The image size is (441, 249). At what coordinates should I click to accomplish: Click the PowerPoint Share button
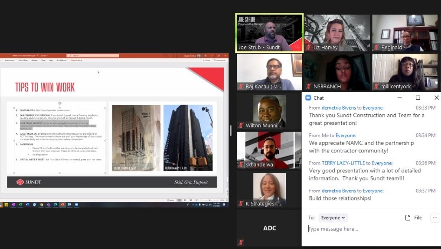click(207, 60)
